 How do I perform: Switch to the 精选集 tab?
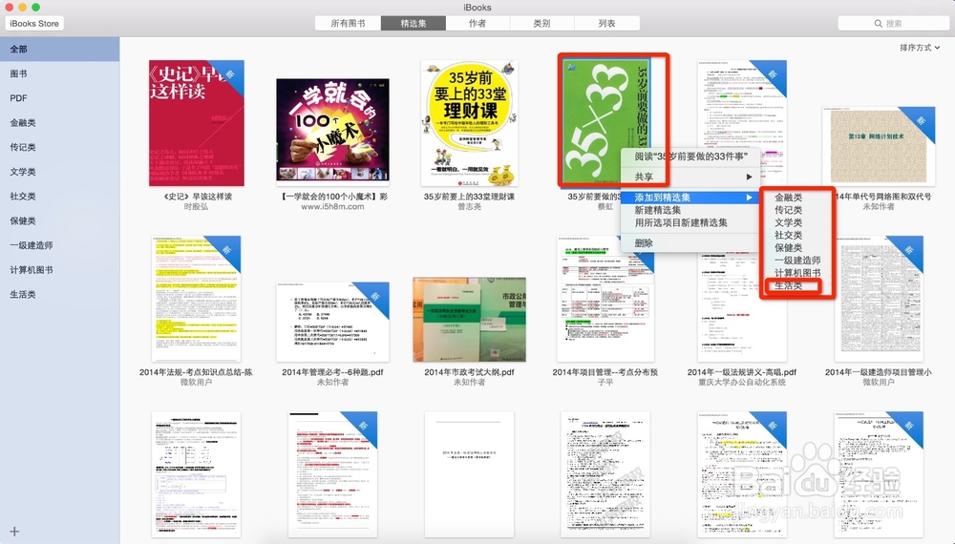pyautogui.click(x=414, y=23)
